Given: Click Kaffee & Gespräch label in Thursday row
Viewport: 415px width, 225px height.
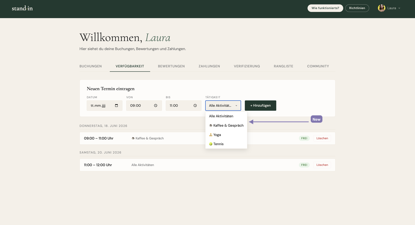Looking at the screenshot, I should [x=148, y=138].
